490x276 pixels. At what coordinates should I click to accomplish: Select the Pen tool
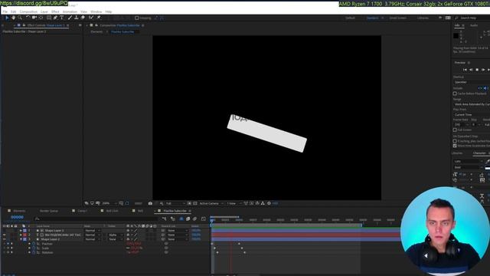tap(55, 18)
